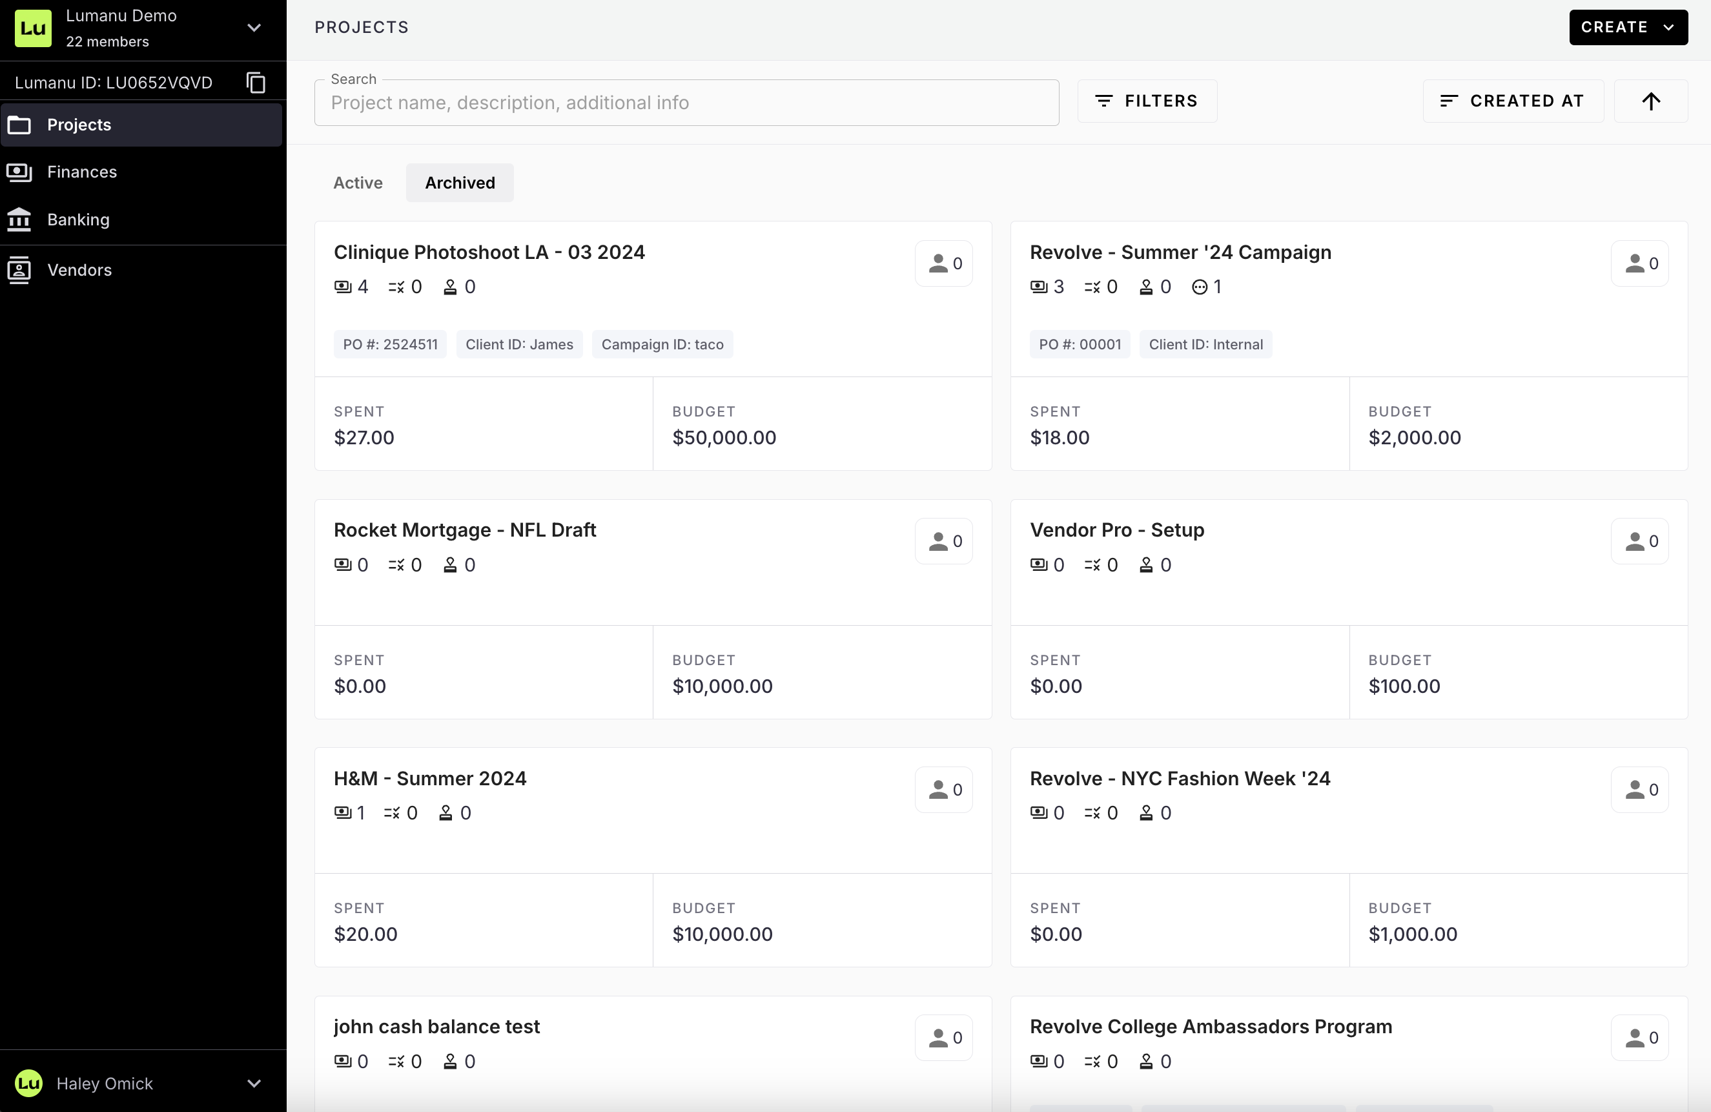Go to Banking in the sidebar
Viewport: 1711px width, 1112px height.
(x=78, y=220)
